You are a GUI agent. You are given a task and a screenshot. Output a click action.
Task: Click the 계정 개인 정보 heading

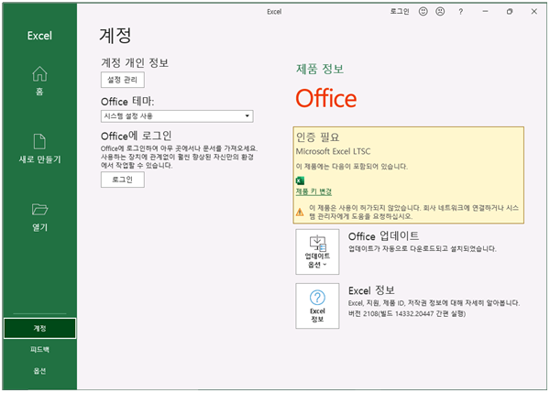(x=135, y=63)
